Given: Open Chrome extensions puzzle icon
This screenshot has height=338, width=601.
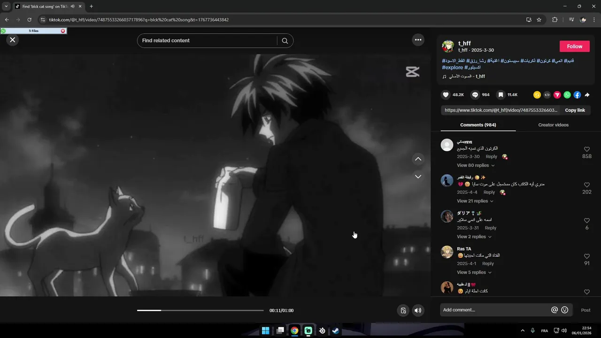Looking at the screenshot, I should [x=555, y=20].
